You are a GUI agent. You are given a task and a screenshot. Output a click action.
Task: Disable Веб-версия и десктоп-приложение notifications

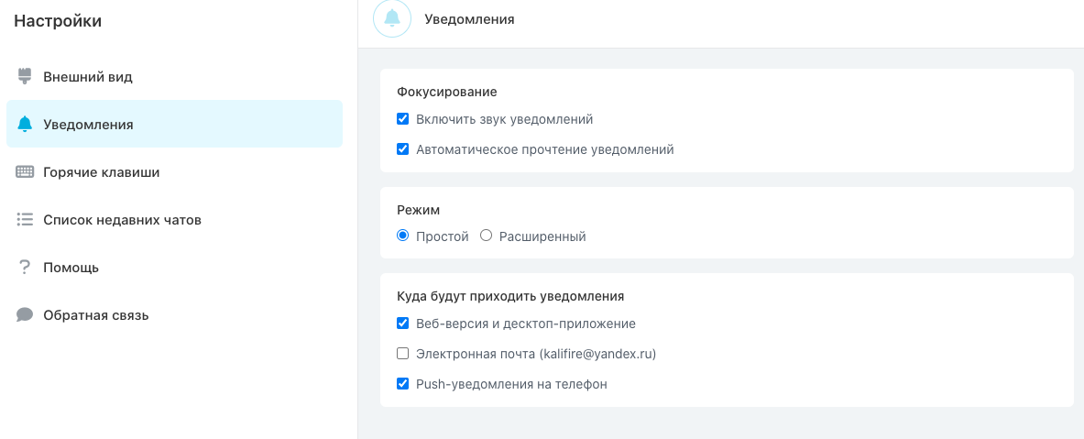pos(403,323)
